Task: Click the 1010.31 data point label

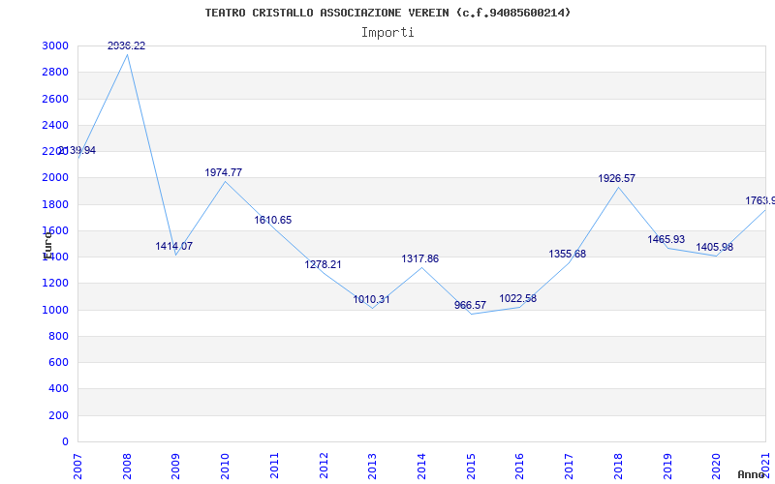Action: (371, 299)
